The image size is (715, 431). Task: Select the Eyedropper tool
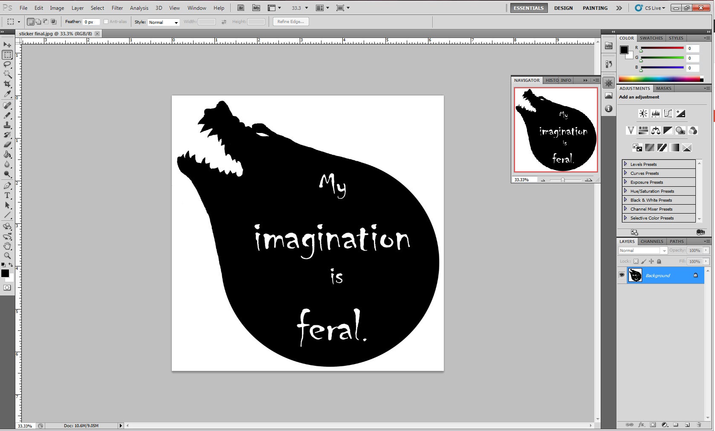pyautogui.click(x=7, y=94)
